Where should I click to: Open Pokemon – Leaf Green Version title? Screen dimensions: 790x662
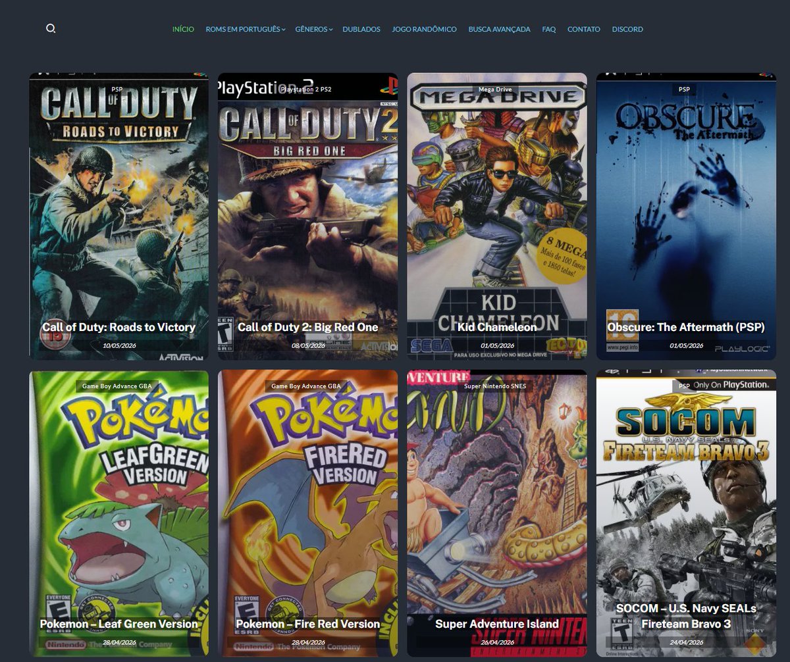(119, 624)
